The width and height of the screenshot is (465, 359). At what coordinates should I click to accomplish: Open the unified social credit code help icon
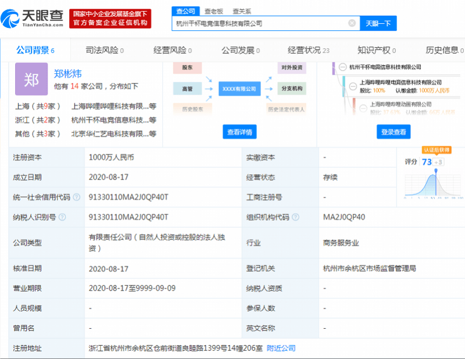click(77, 197)
